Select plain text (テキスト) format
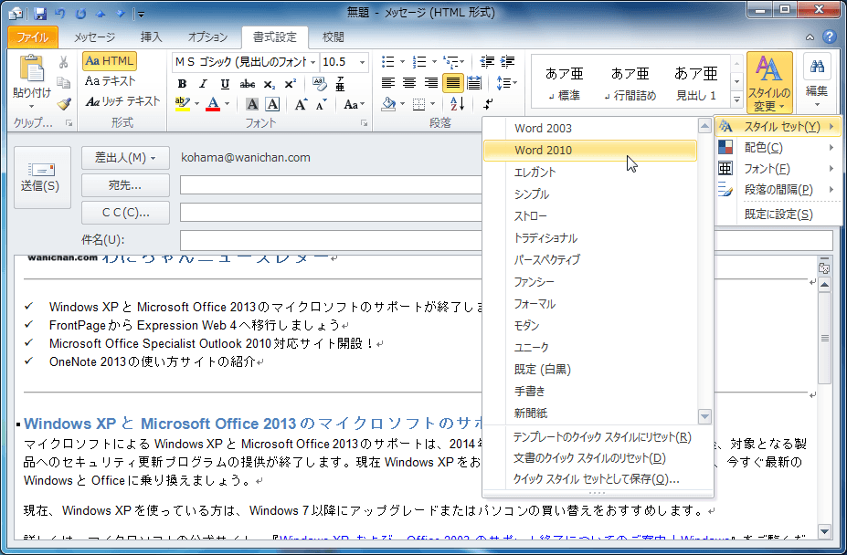 click(x=110, y=81)
